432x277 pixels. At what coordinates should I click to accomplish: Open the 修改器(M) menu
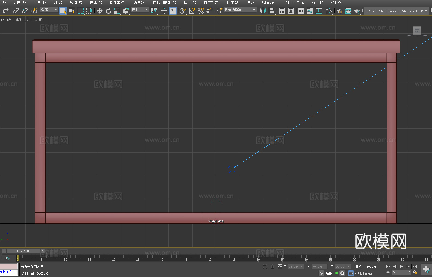[118, 3]
